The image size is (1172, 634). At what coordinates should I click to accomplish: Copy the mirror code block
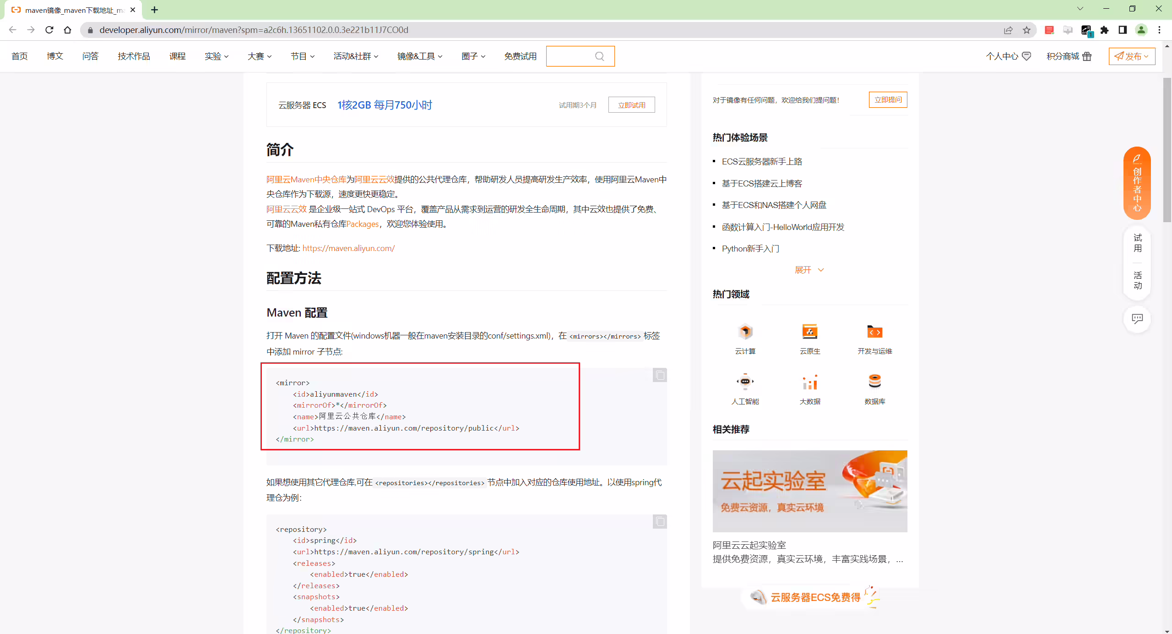660,375
